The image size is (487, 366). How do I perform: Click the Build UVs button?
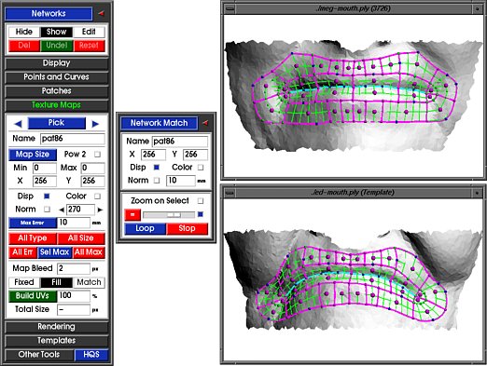point(33,296)
